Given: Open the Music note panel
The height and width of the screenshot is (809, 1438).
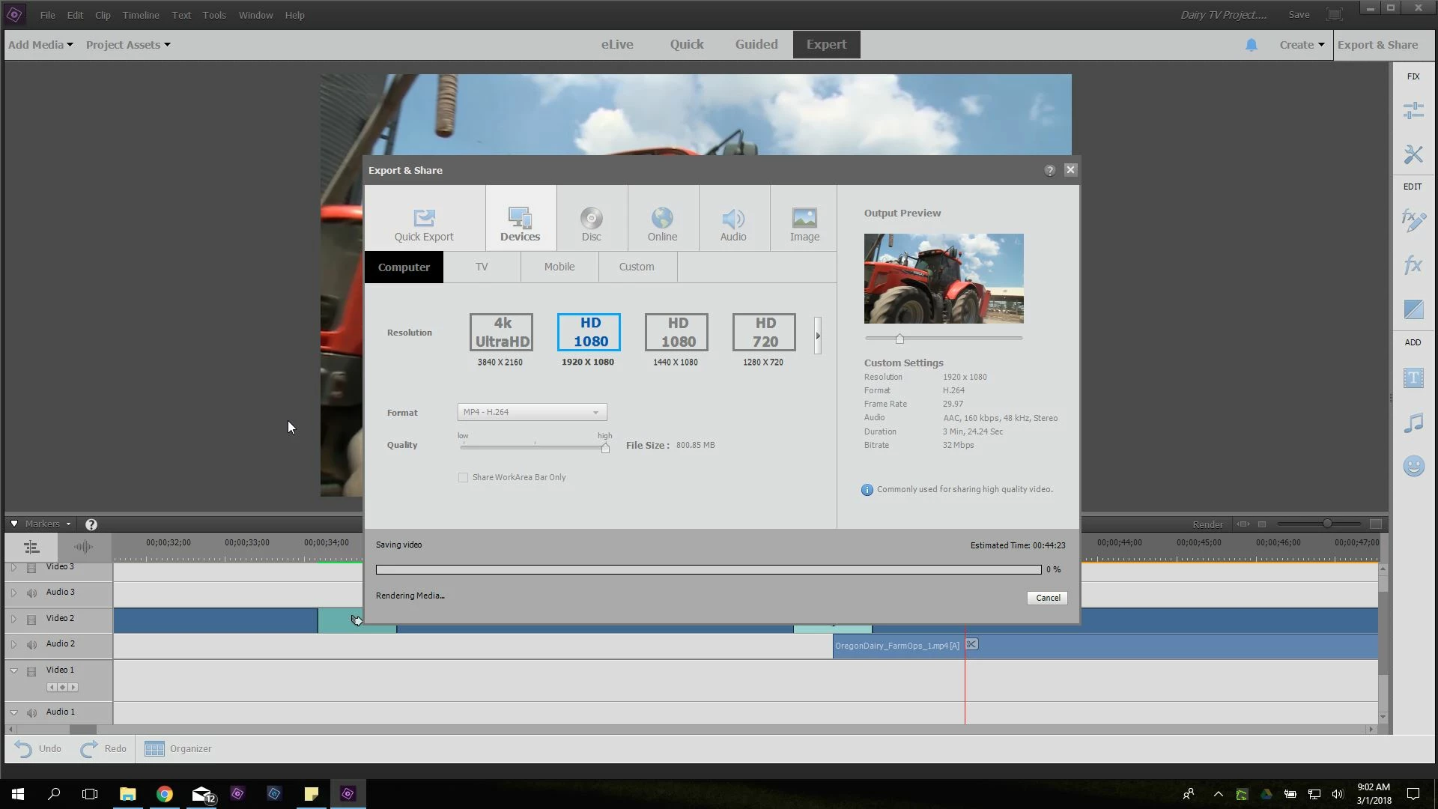Looking at the screenshot, I should tap(1413, 423).
